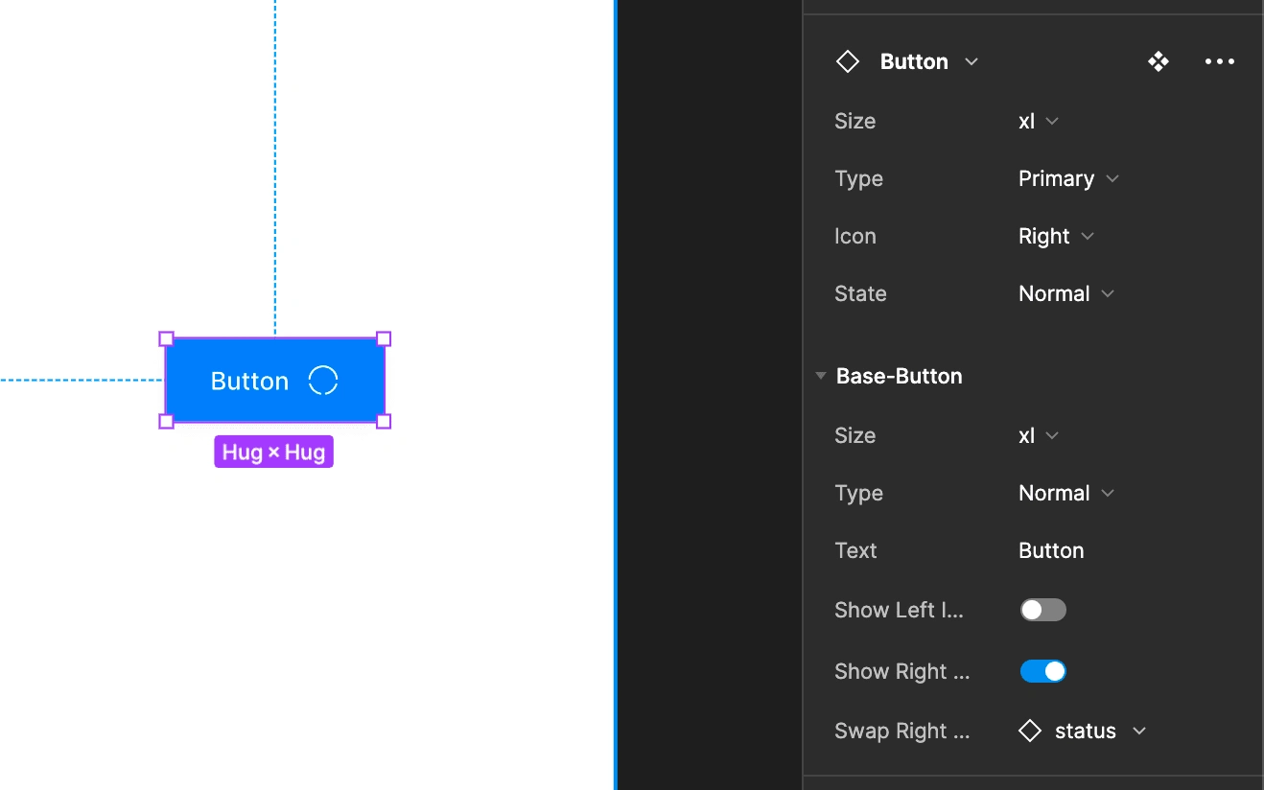Edit the Text property value Button
This screenshot has width=1264, height=790.
coord(1051,550)
